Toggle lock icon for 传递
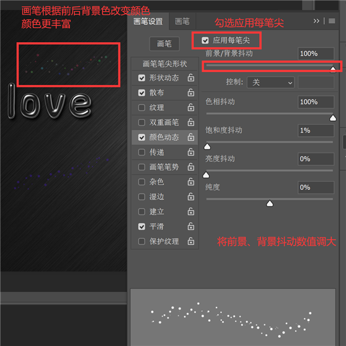This screenshot has height=346, width=346. coord(191,152)
